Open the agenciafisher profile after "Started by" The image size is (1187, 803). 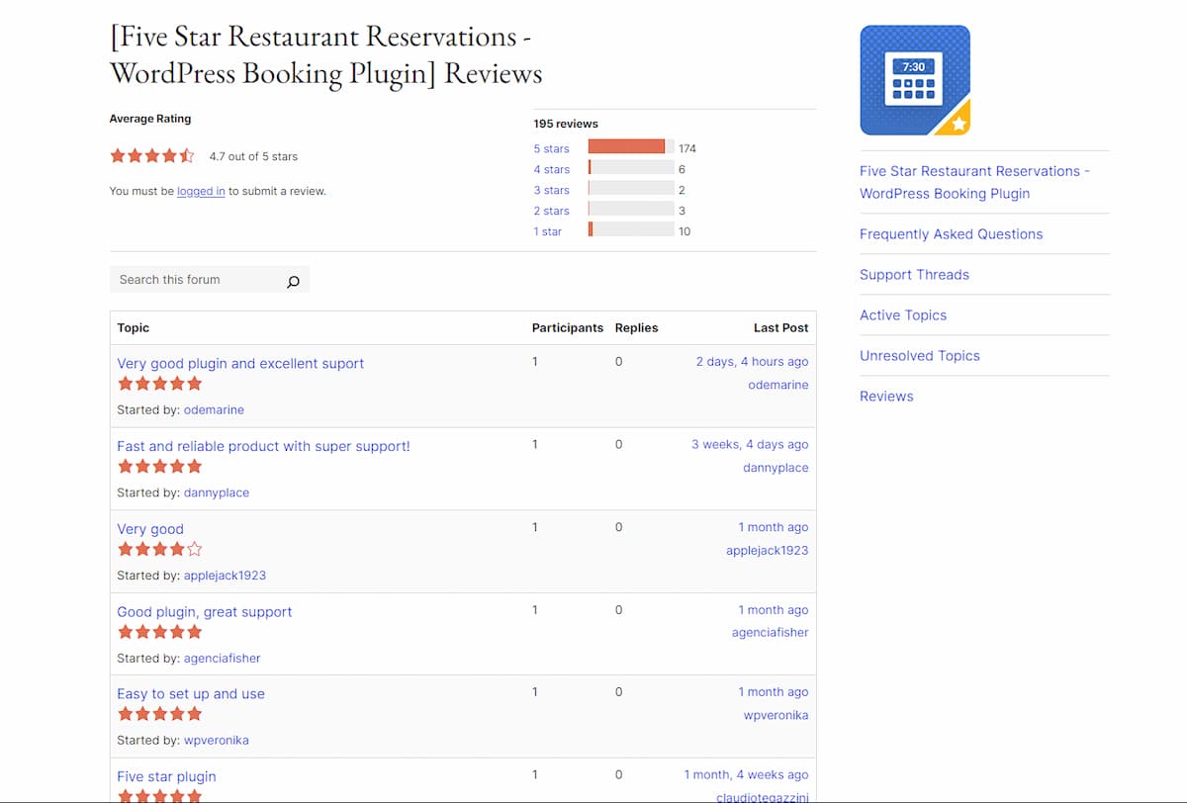[223, 658]
